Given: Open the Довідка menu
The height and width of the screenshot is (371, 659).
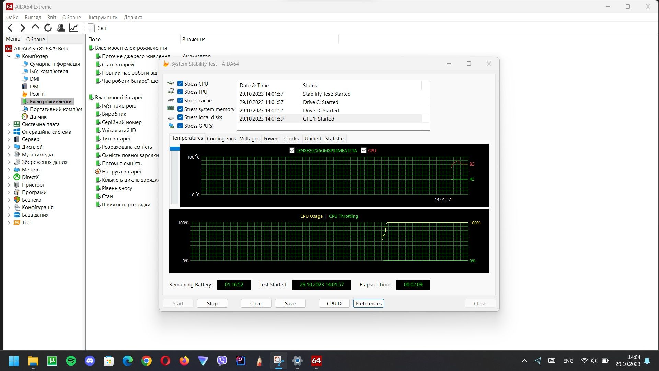Looking at the screenshot, I should (133, 18).
